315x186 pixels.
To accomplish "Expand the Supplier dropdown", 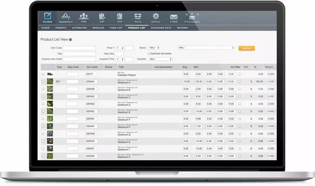I will pos(154,59).
